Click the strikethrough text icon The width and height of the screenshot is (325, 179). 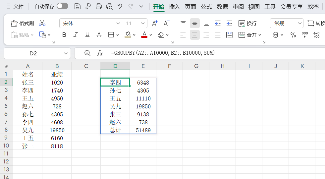[x=99, y=35]
